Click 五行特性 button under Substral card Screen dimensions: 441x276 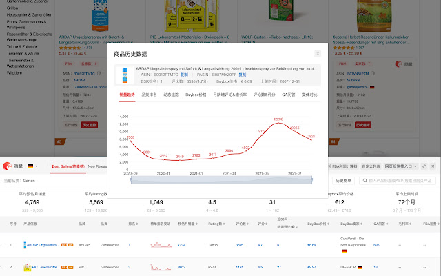(x=345, y=125)
